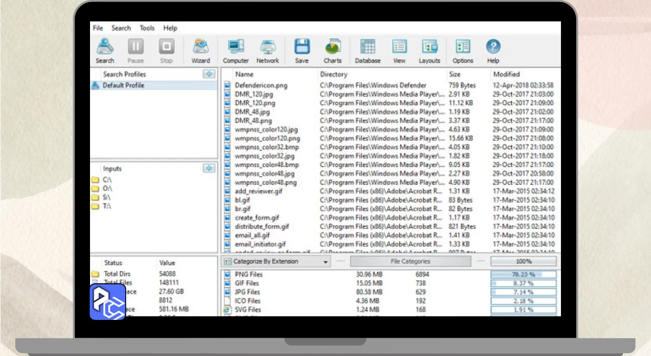Viewport: 651px width, 356px height.
Task: Open the Wizard tool
Action: click(200, 51)
